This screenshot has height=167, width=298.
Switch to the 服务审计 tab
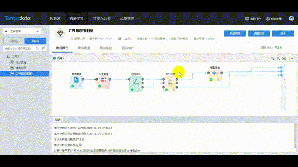point(128,48)
